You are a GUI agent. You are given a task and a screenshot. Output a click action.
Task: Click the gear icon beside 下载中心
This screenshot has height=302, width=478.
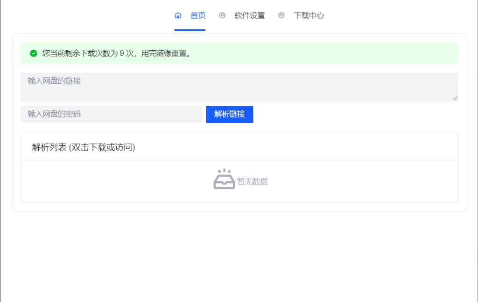(x=281, y=15)
